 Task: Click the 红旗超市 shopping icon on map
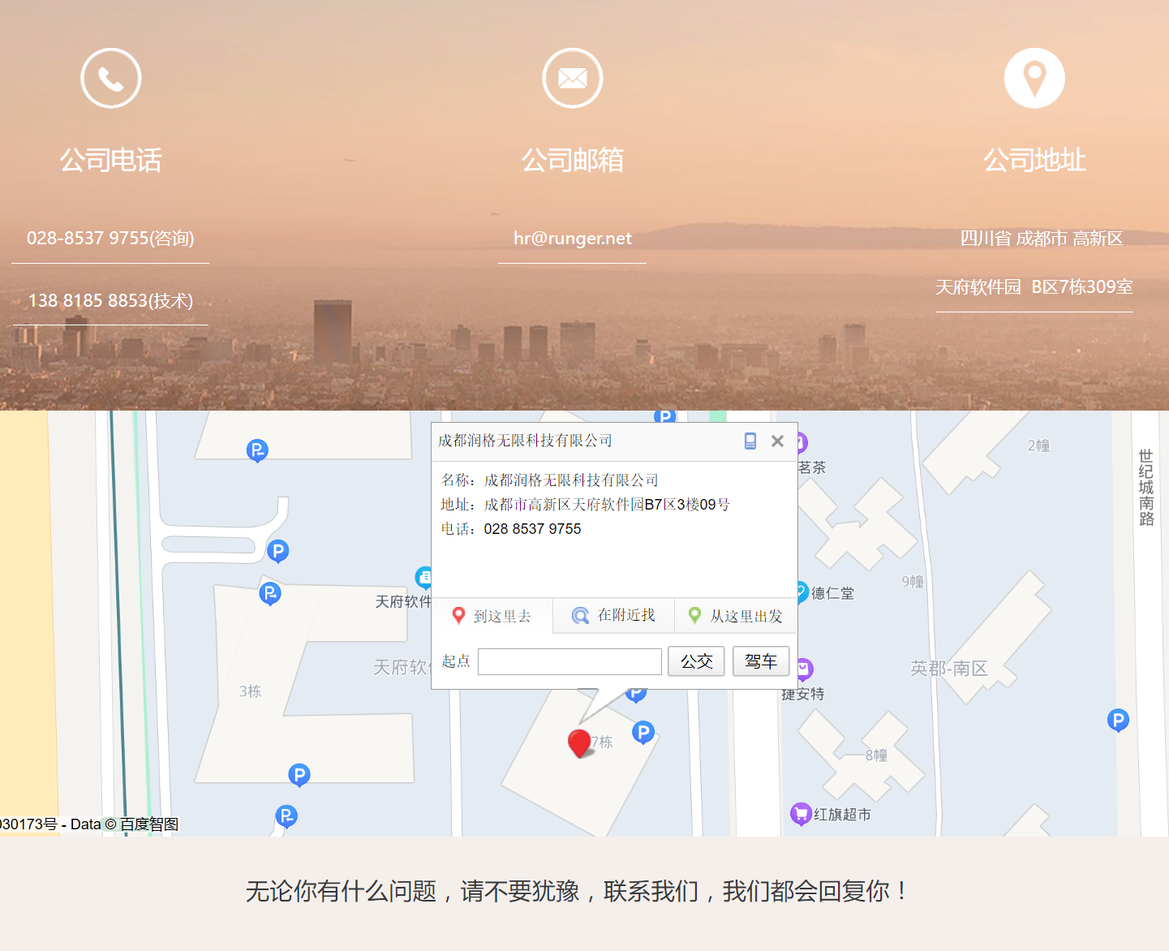[x=801, y=813]
